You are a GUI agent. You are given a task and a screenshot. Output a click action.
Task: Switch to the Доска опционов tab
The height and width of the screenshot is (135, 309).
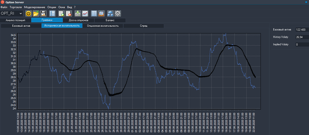point(78,20)
